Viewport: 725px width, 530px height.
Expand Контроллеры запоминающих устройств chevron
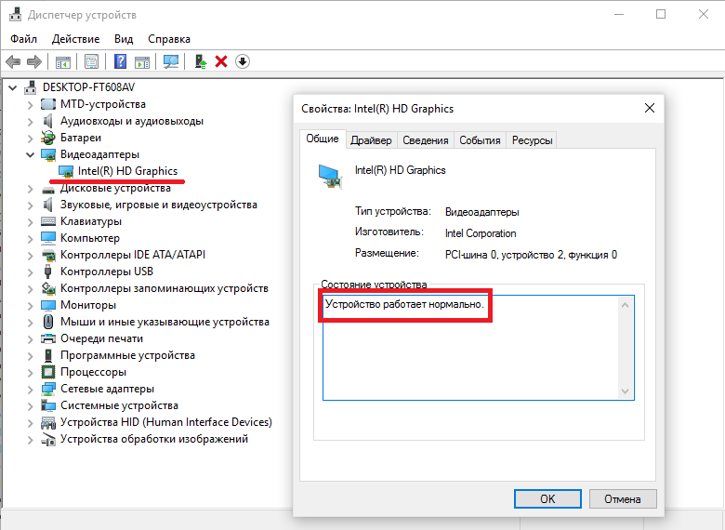[31, 289]
